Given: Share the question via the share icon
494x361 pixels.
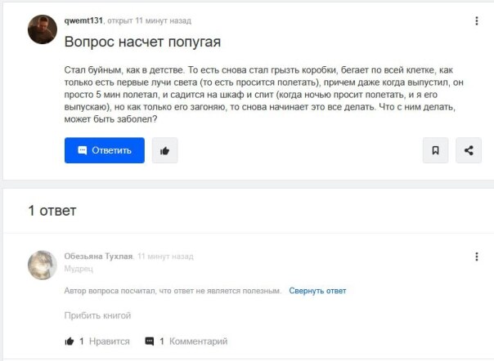Looking at the screenshot, I should coord(468,150).
